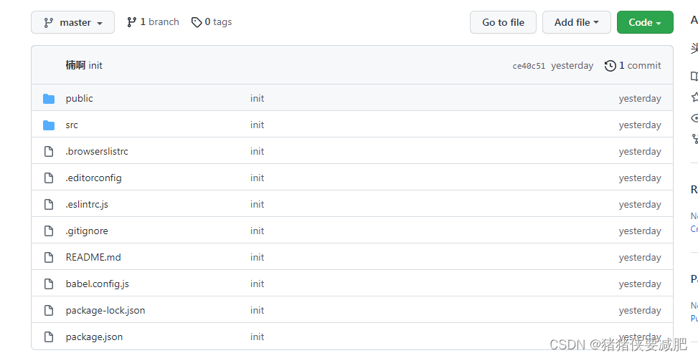698x358 pixels.
Task: Click yesterday timestamp in src row
Action: [x=640, y=125]
